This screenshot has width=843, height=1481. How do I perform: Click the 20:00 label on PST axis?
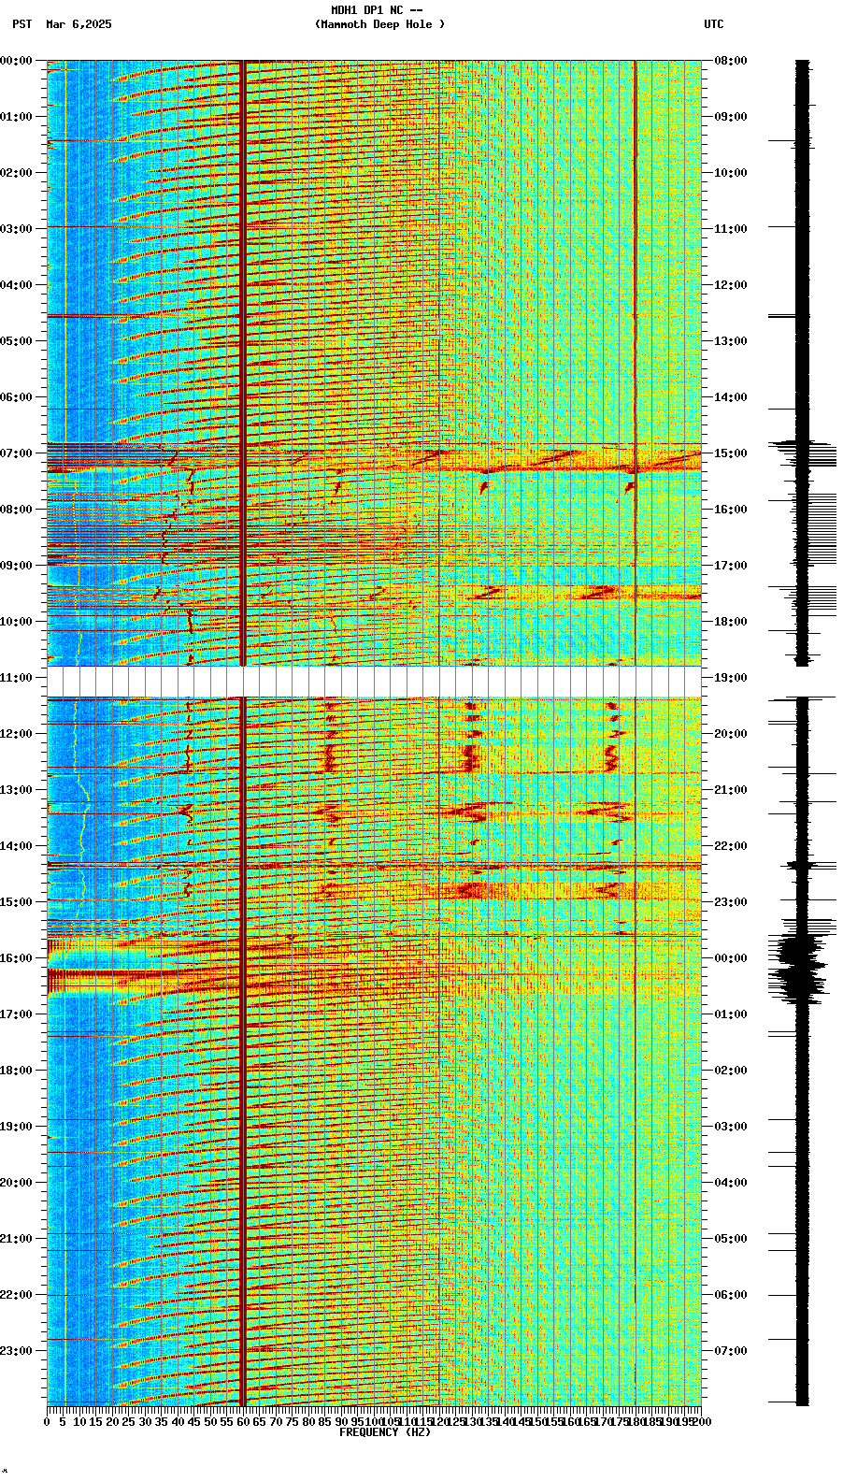pyautogui.click(x=16, y=1183)
